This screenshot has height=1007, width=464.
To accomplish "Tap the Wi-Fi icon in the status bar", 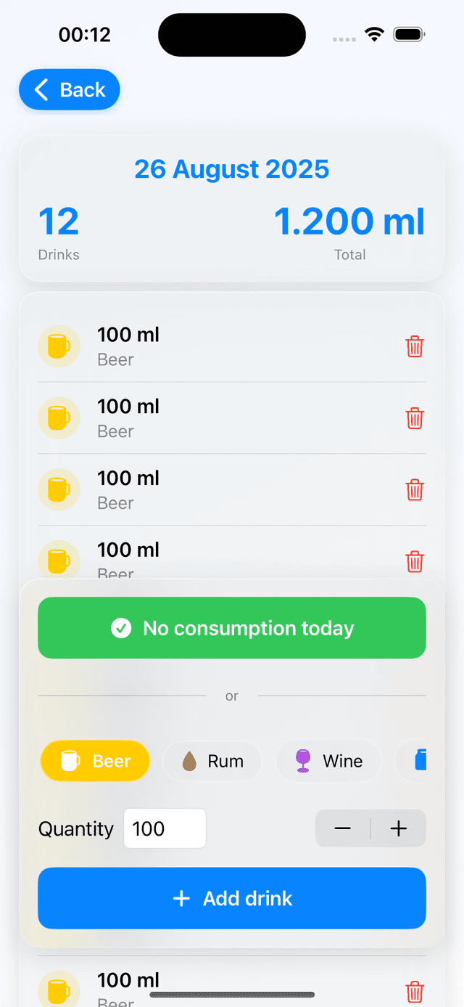I will 373,33.
